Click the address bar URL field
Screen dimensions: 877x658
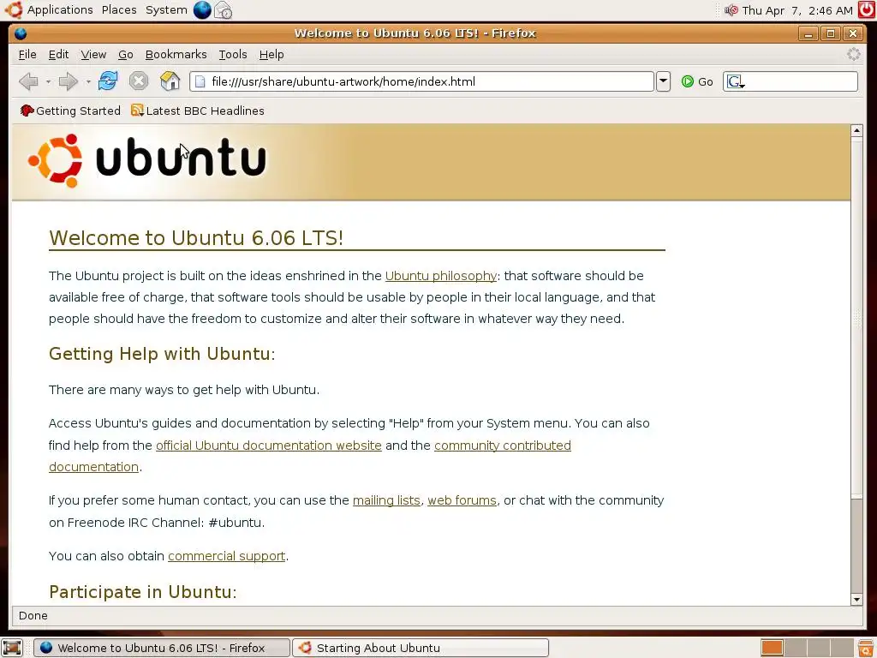coord(421,81)
